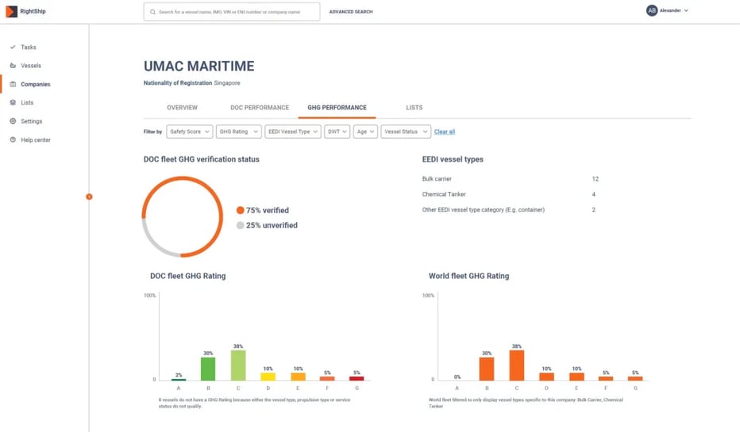This screenshot has width=740, height=432.
Task: Click the Help center question icon
Action: point(13,140)
